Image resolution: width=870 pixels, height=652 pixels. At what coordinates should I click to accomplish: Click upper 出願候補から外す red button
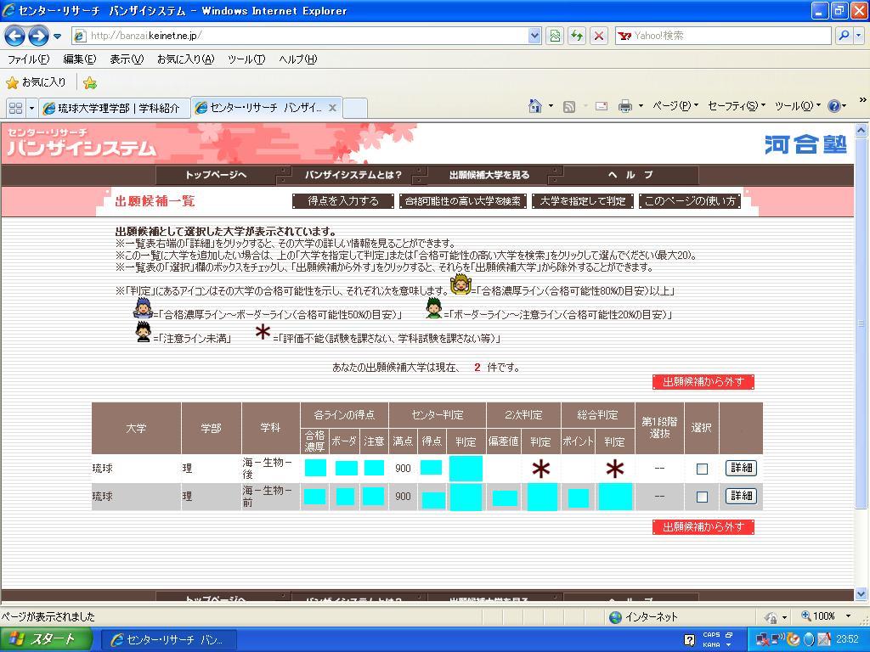(703, 382)
